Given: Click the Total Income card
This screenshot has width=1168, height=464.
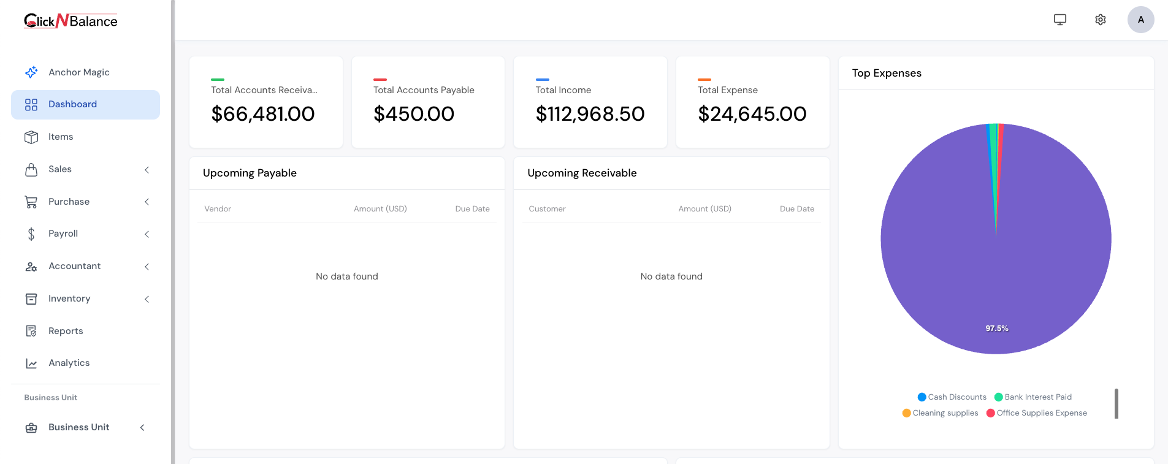Looking at the screenshot, I should [x=590, y=102].
